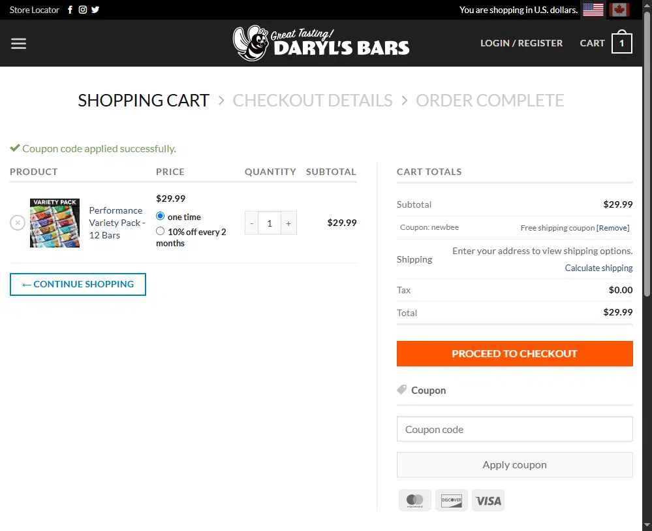Viewport: 652px width, 531px height.
Task: Click the "CART TOTALS" heading
Action: coord(429,172)
